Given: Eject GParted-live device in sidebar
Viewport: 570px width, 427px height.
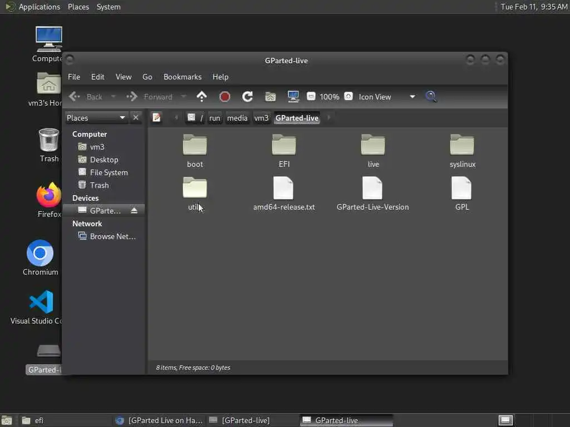Looking at the screenshot, I should (x=134, y=211).
